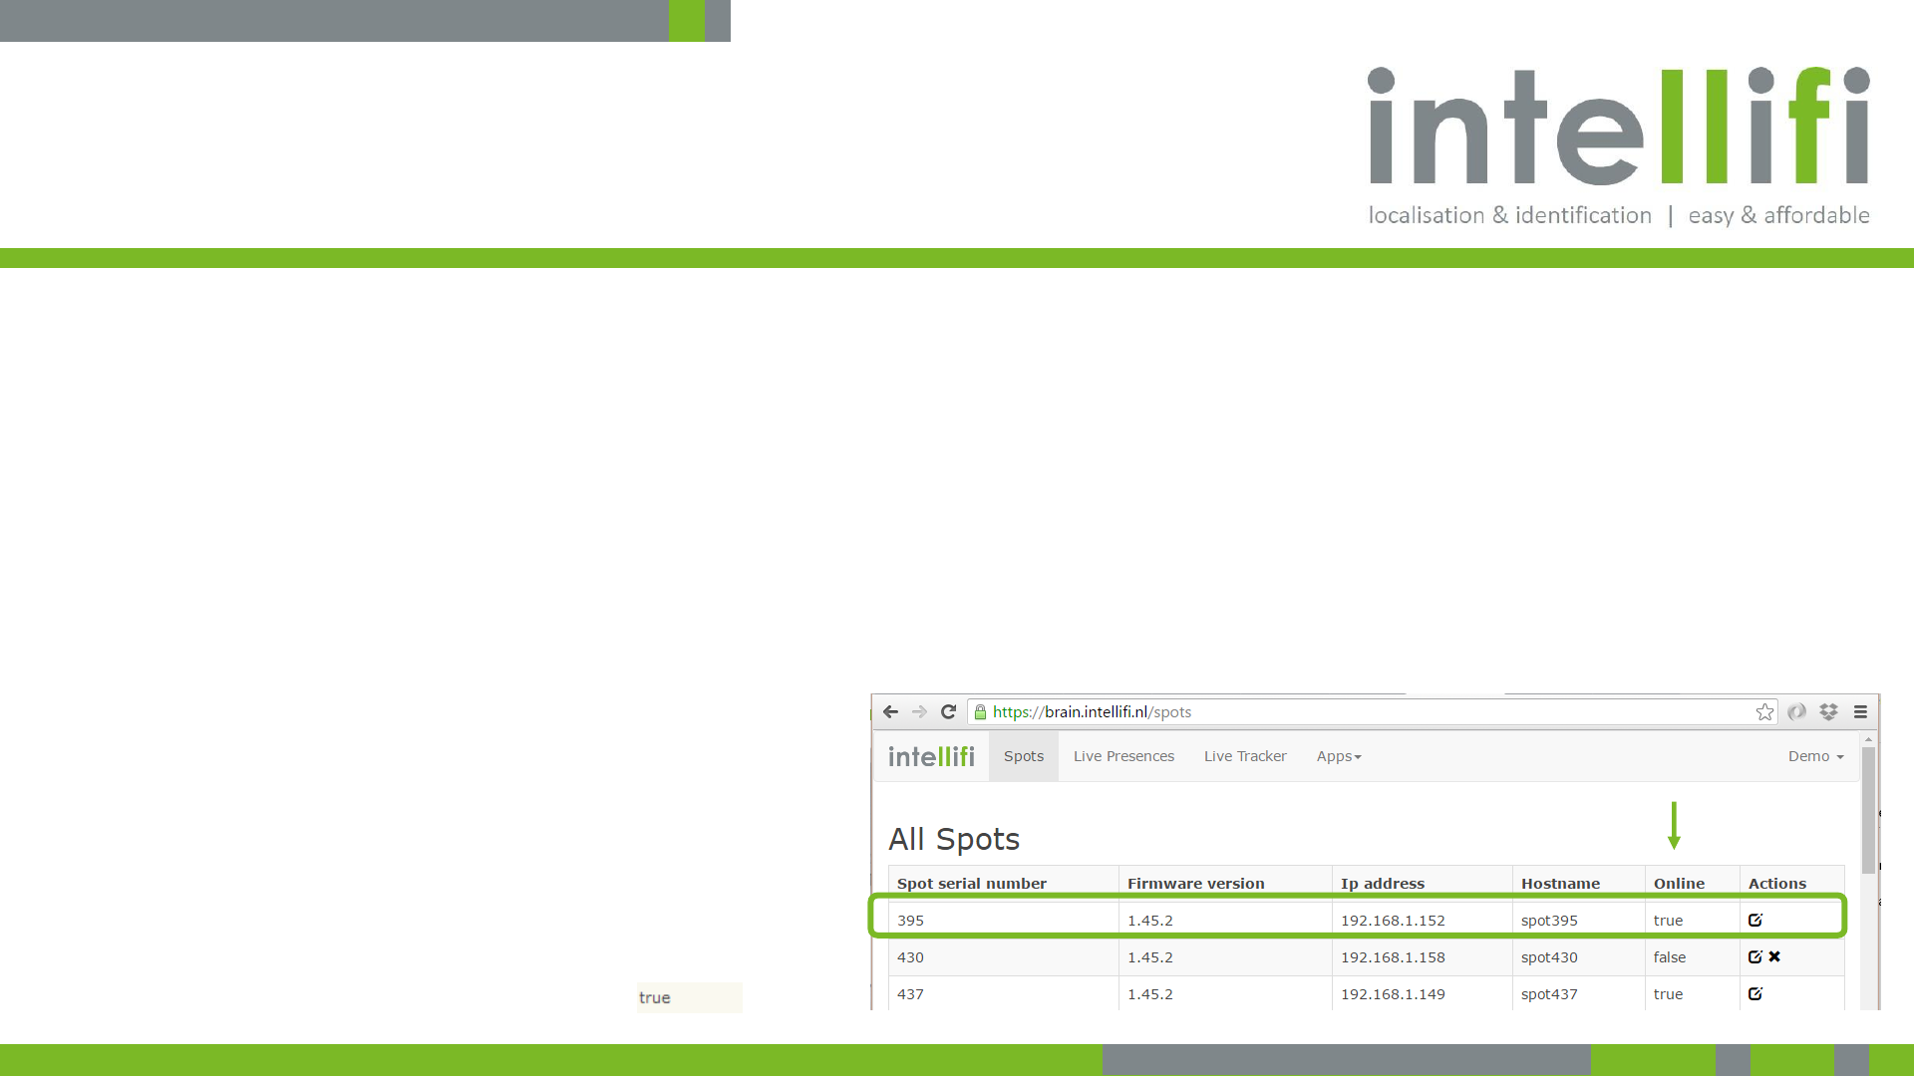Click the browser forward arrow
This screenshot has width=1914, height=1076.
click(919, 711)
